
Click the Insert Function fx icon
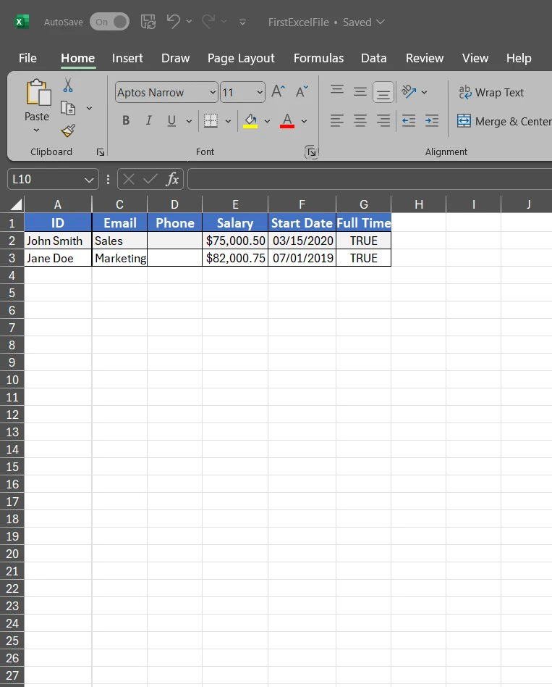coord(172,179)
